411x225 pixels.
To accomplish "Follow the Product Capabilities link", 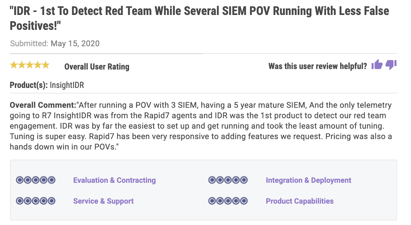I will pyautogui.click(x=300, y=201).
